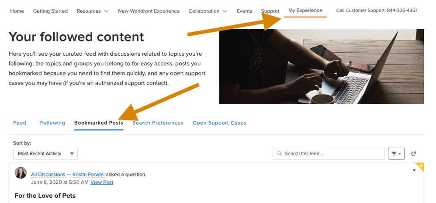Go to the Home menu item
436x203 pixels.
[17, 11]
